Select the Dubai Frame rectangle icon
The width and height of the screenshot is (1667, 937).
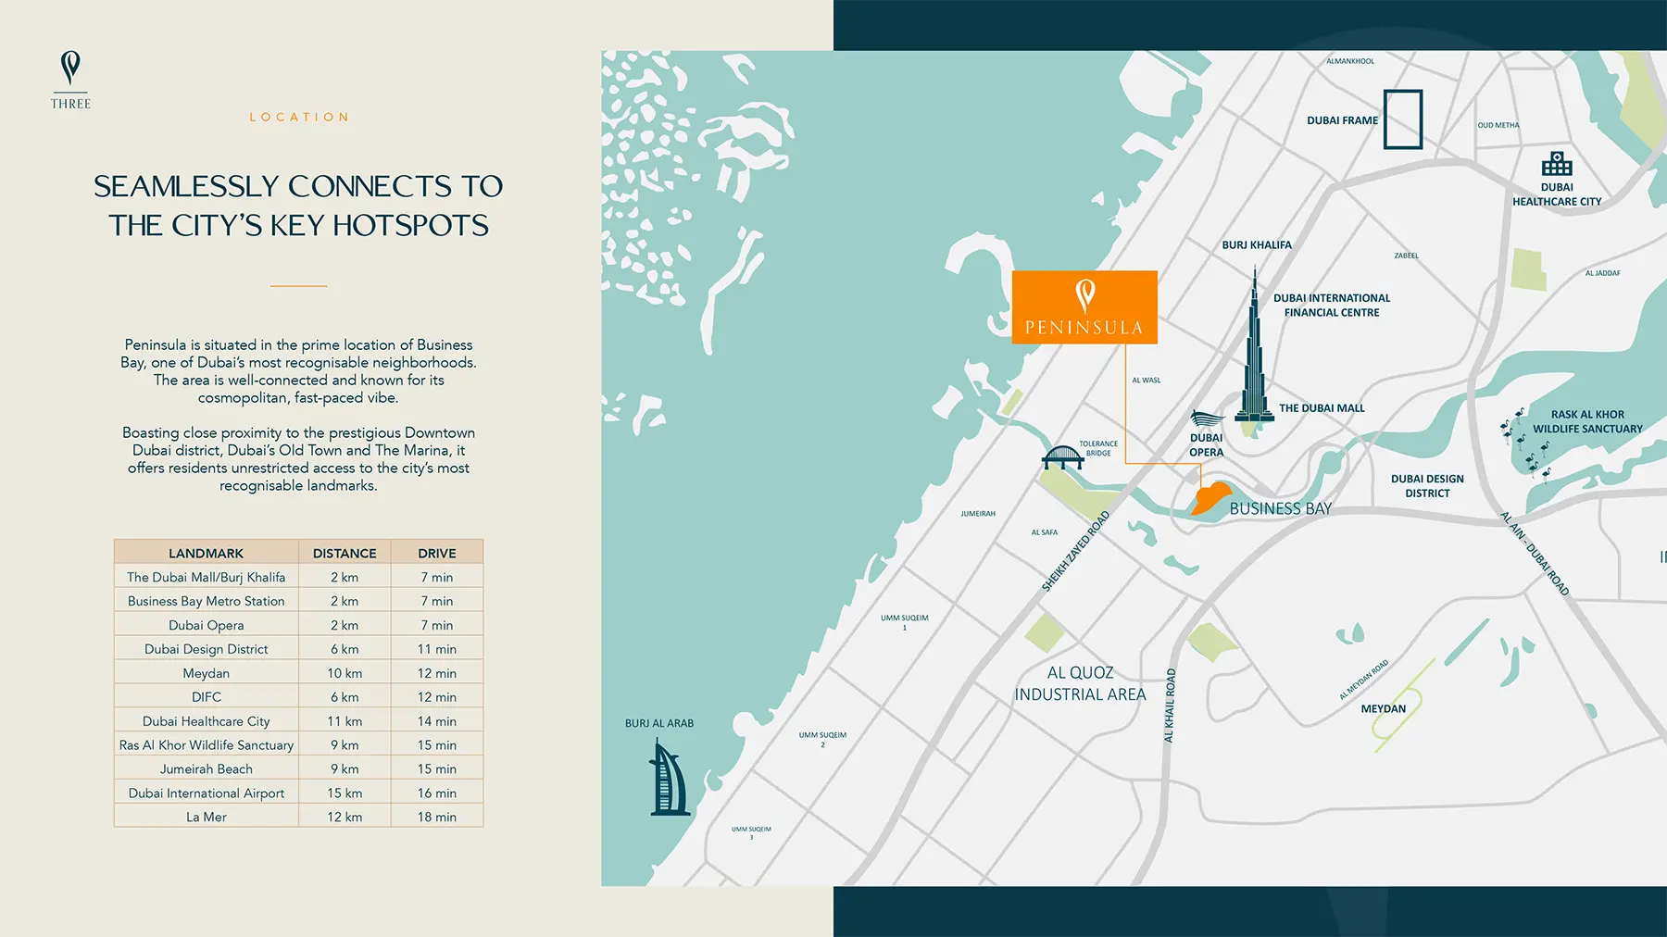[x=1402, y=119]
